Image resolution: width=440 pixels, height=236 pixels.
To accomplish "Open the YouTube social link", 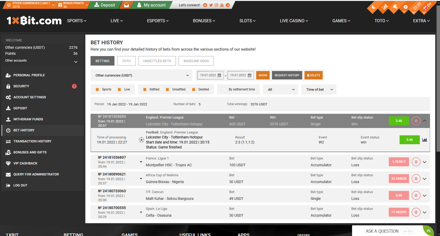I will point(222,5).
